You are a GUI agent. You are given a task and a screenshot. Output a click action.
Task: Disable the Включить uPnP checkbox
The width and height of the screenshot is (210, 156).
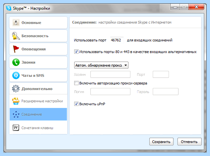coord(76,104)
